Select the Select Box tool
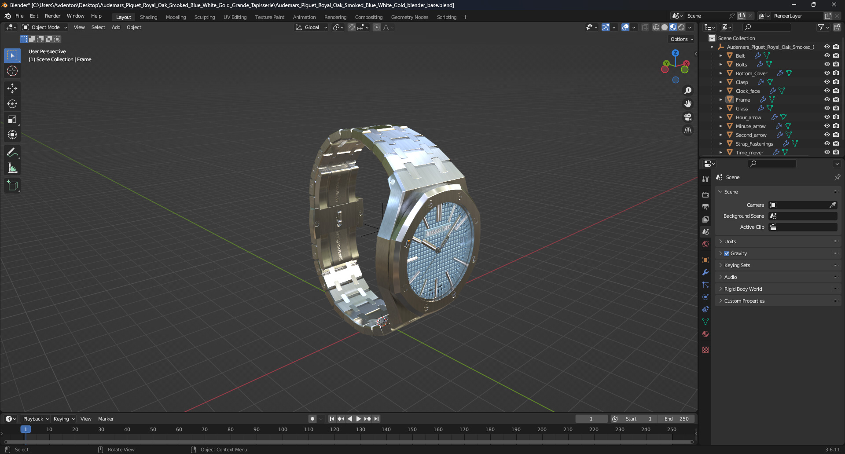Image resolution: width=845 pixels, height=454 pixels. 12,55
